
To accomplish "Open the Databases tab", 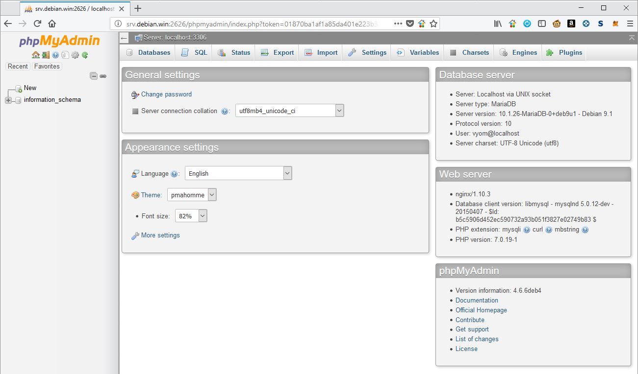I will (148, 52).
